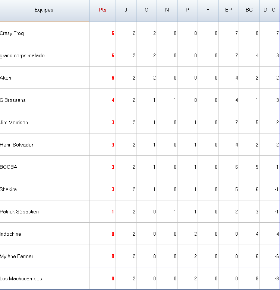This screenshot has width=280, height=290.
Task: Select the Shakira team name
Action: (8, 189)
